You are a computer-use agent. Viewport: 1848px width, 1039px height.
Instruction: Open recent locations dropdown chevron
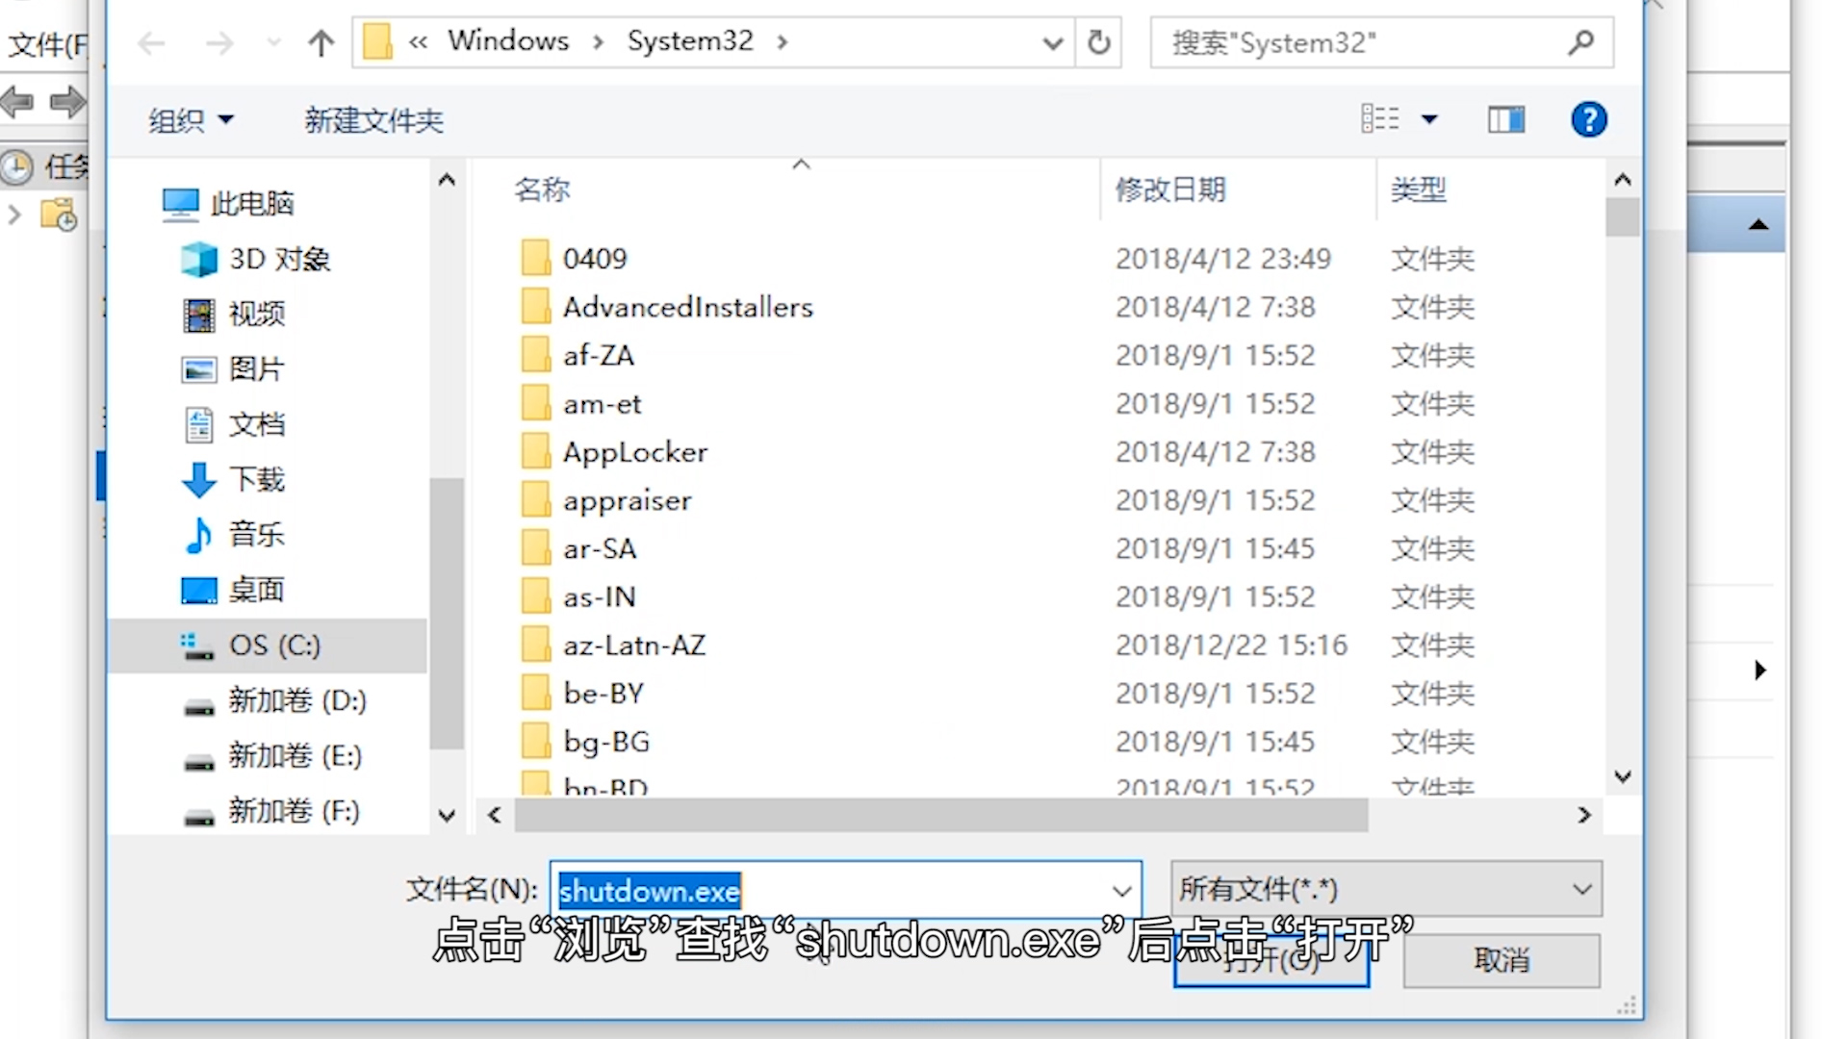coord(274,42)
